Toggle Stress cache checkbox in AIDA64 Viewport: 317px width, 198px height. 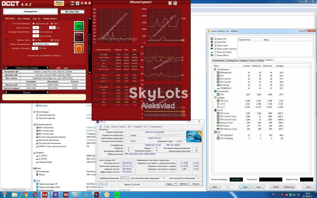215,45
